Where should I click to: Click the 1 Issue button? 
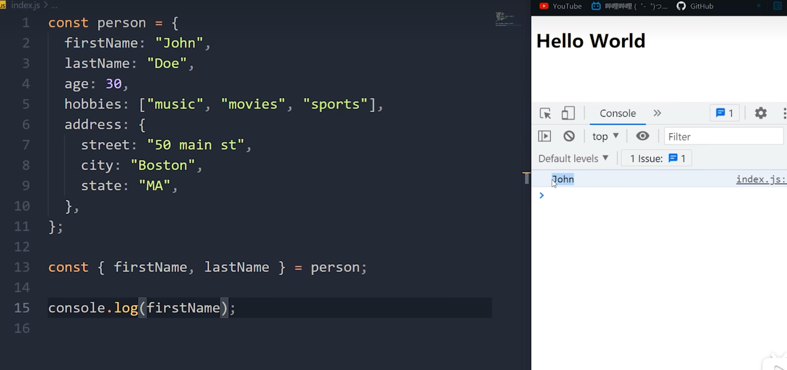click(656, 158)
